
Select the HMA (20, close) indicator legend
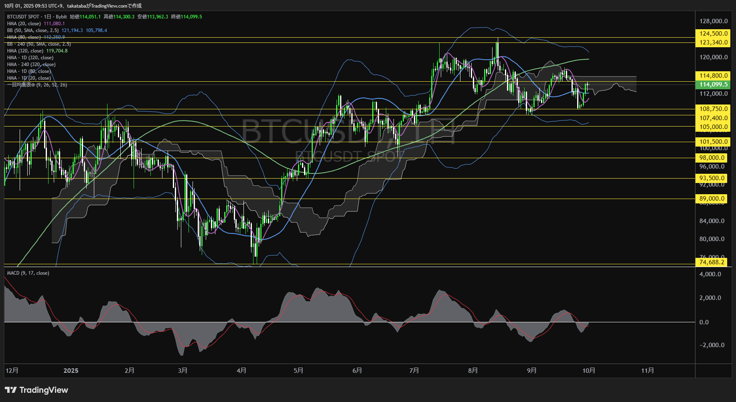pyautogui.click(x=24, y=24)
